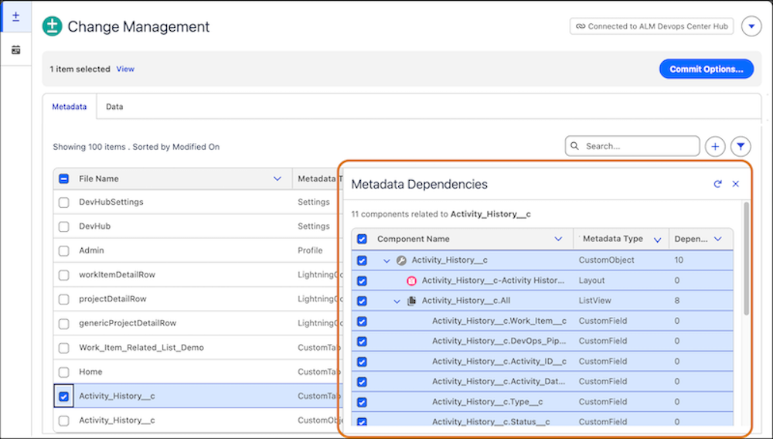Check the Home row checkbox
This screenshot has width=773, height=439.
[63, 372]
